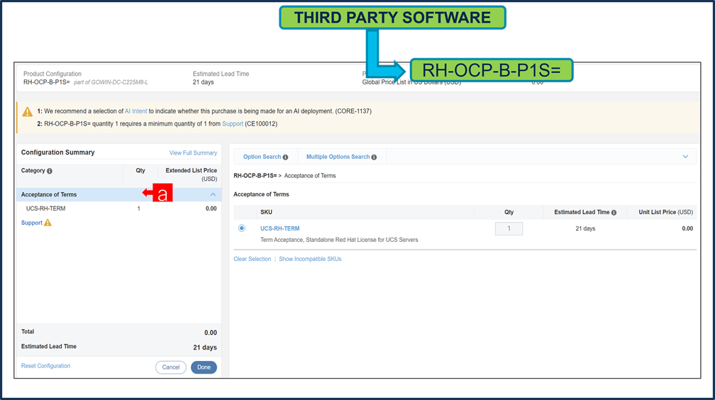Open the Support category in the summary
This screenshot has height=400, width=715.
[x=31, y=223]
